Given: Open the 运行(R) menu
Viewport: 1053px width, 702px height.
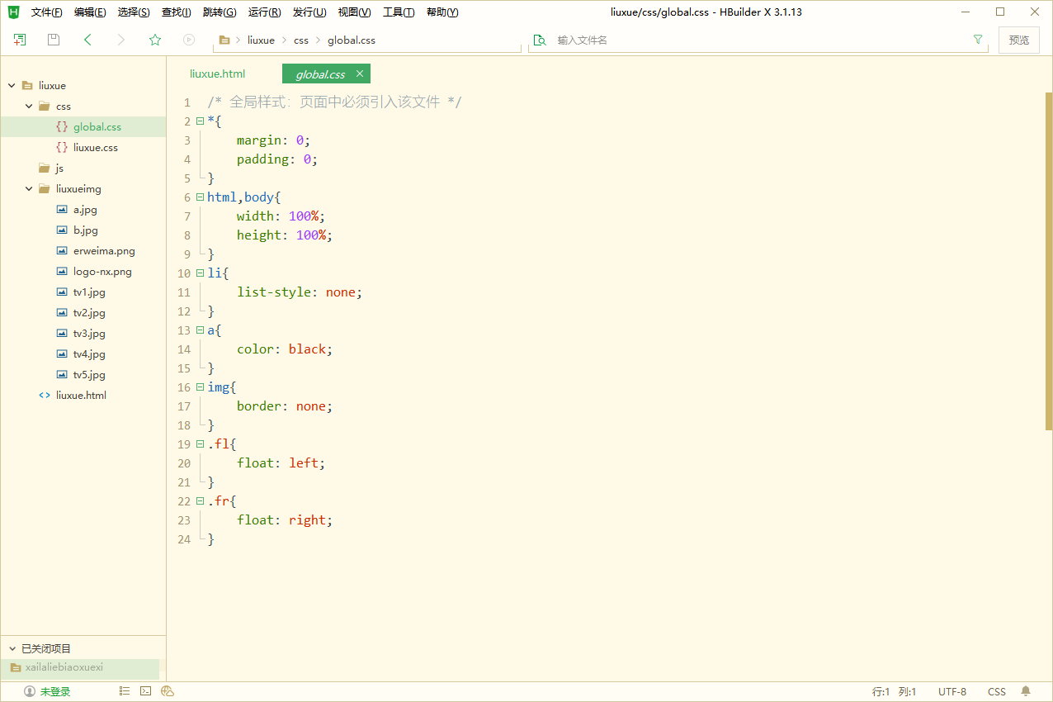Looking at the screenshot, I should [265, 12].
